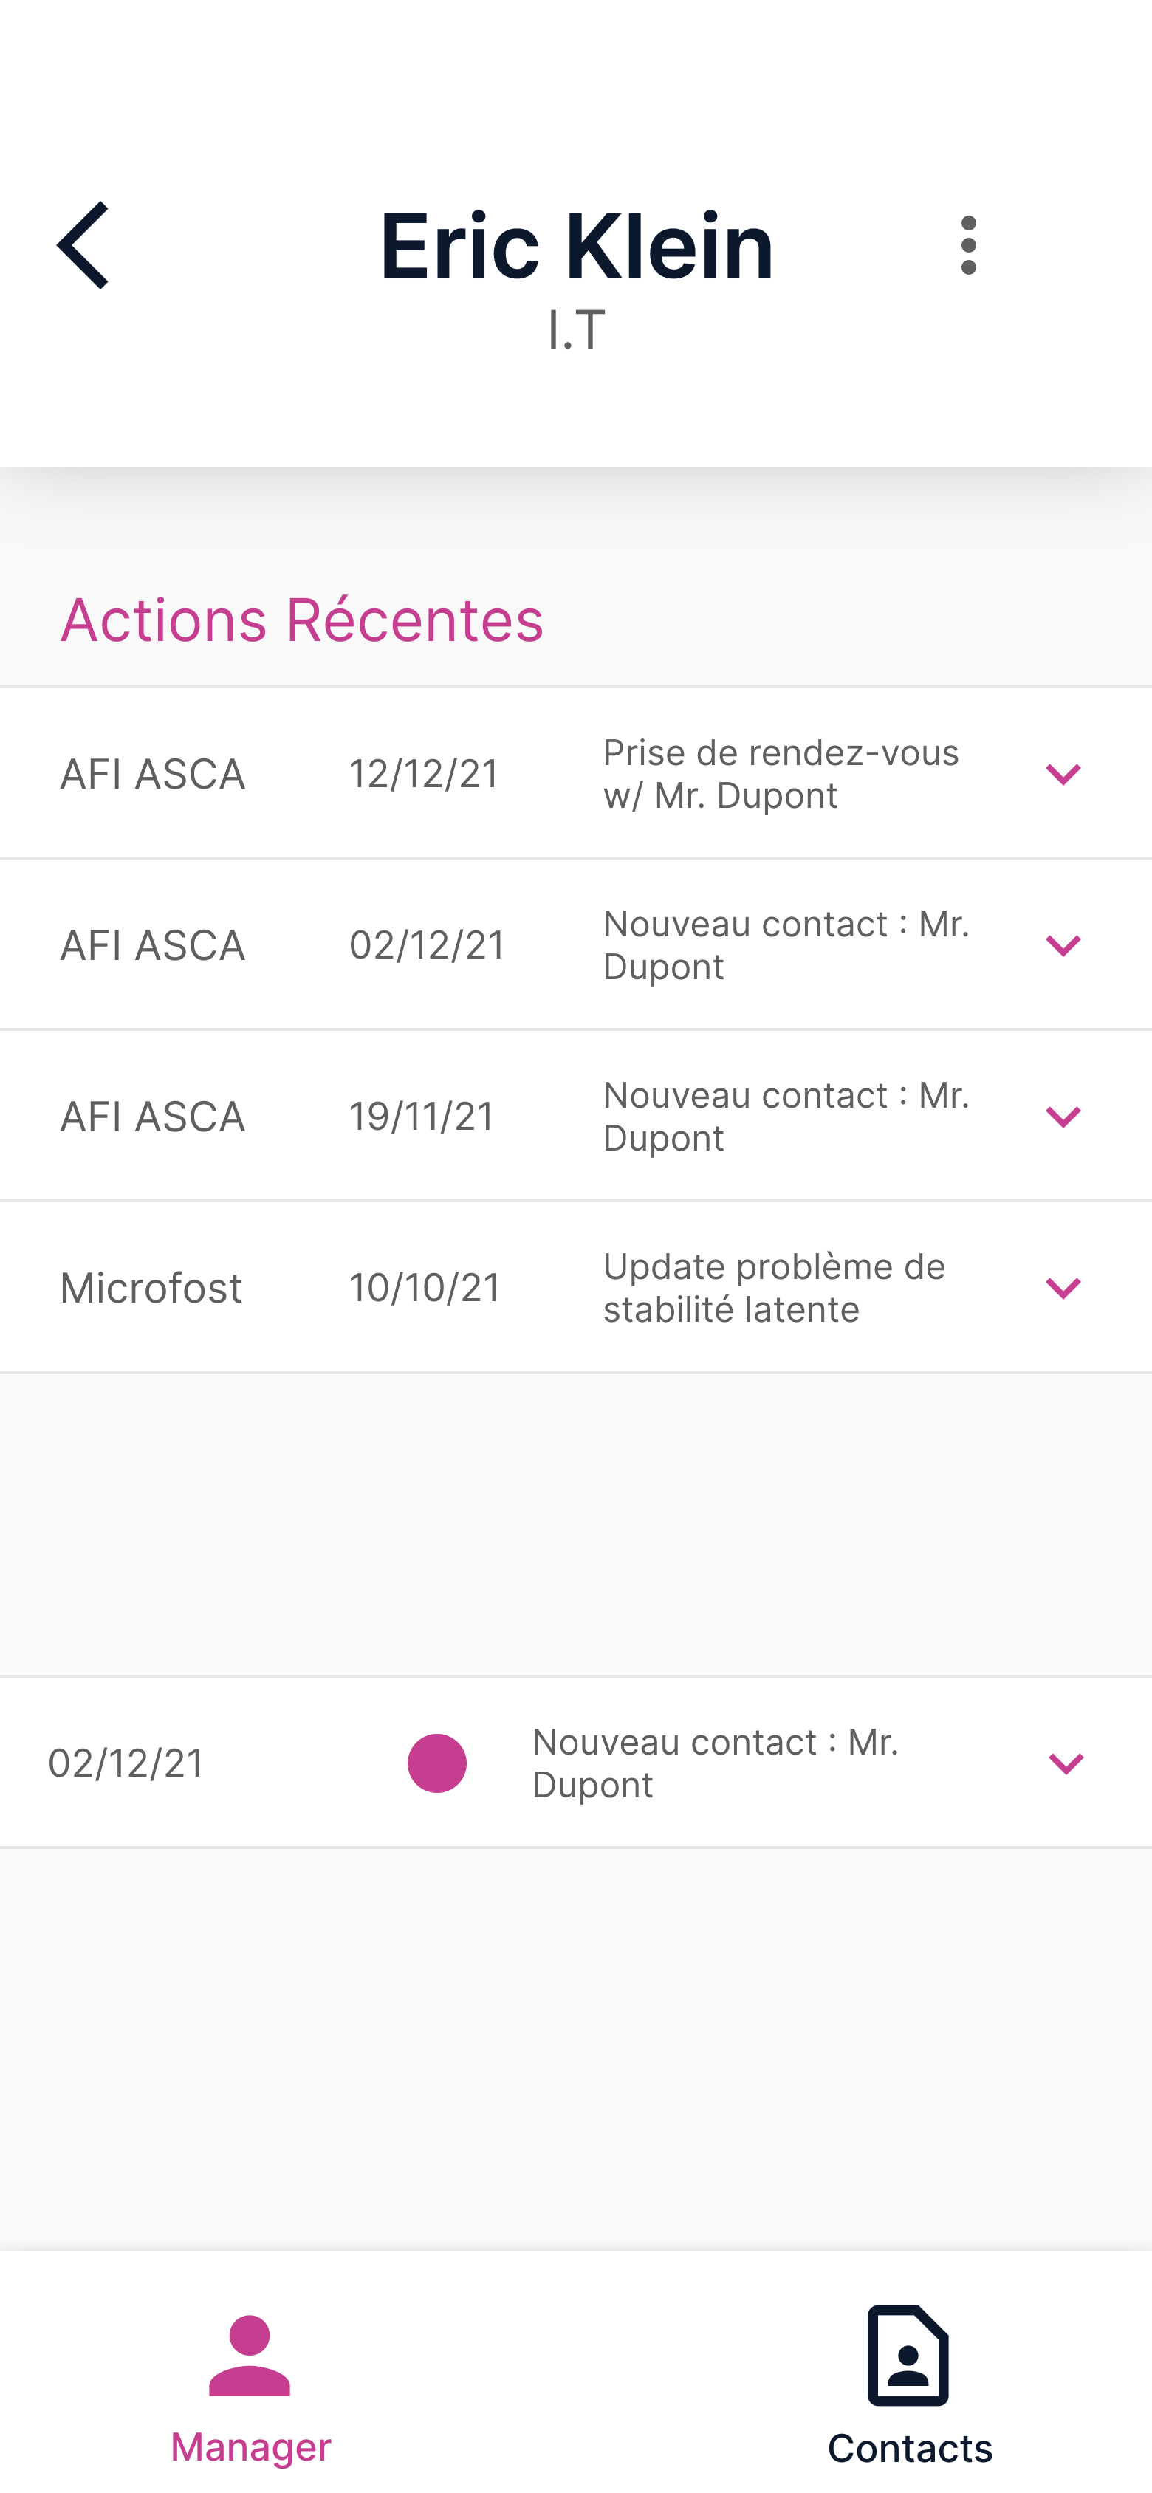Select AFI ASCA in the first row

152,774
